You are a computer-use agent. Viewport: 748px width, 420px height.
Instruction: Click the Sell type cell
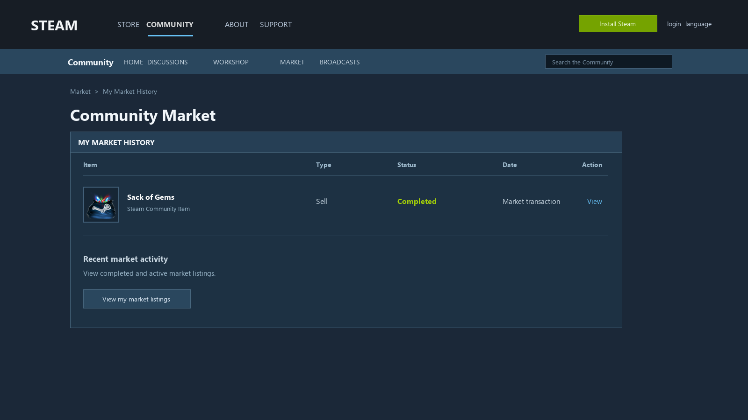(x=322, y=201)
